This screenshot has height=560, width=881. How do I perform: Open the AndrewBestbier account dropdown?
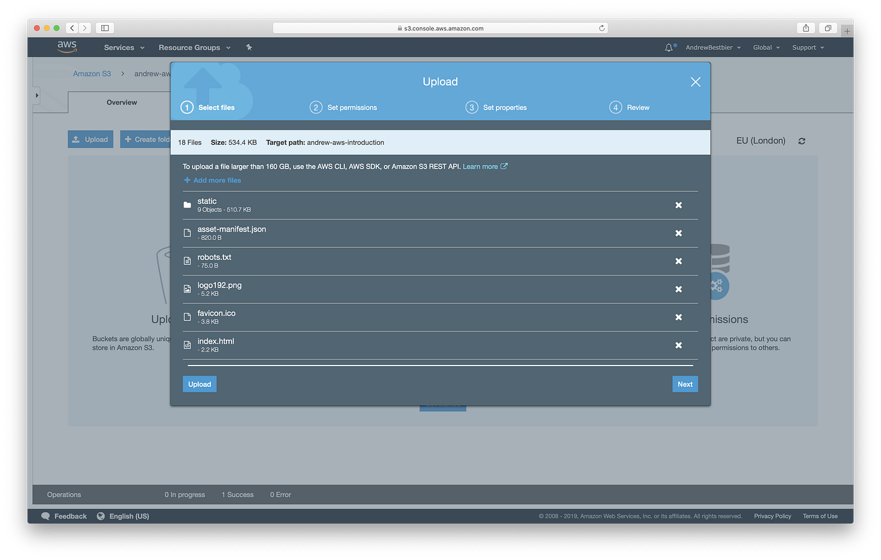click(712, 47)
